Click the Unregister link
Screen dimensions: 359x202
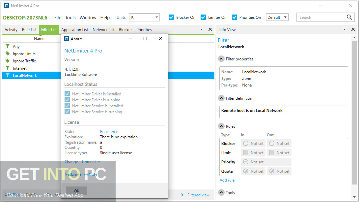91,162
